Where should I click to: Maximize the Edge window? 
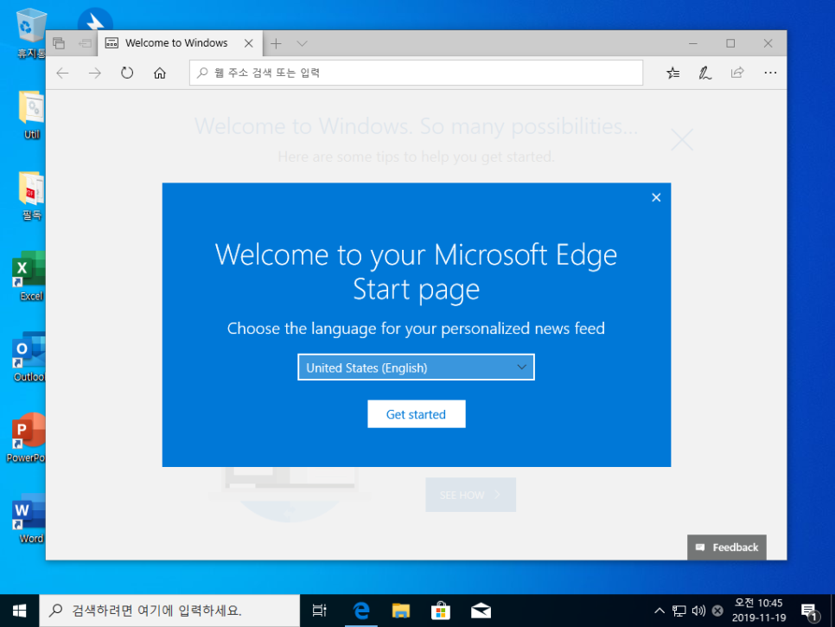coord(730,44)
